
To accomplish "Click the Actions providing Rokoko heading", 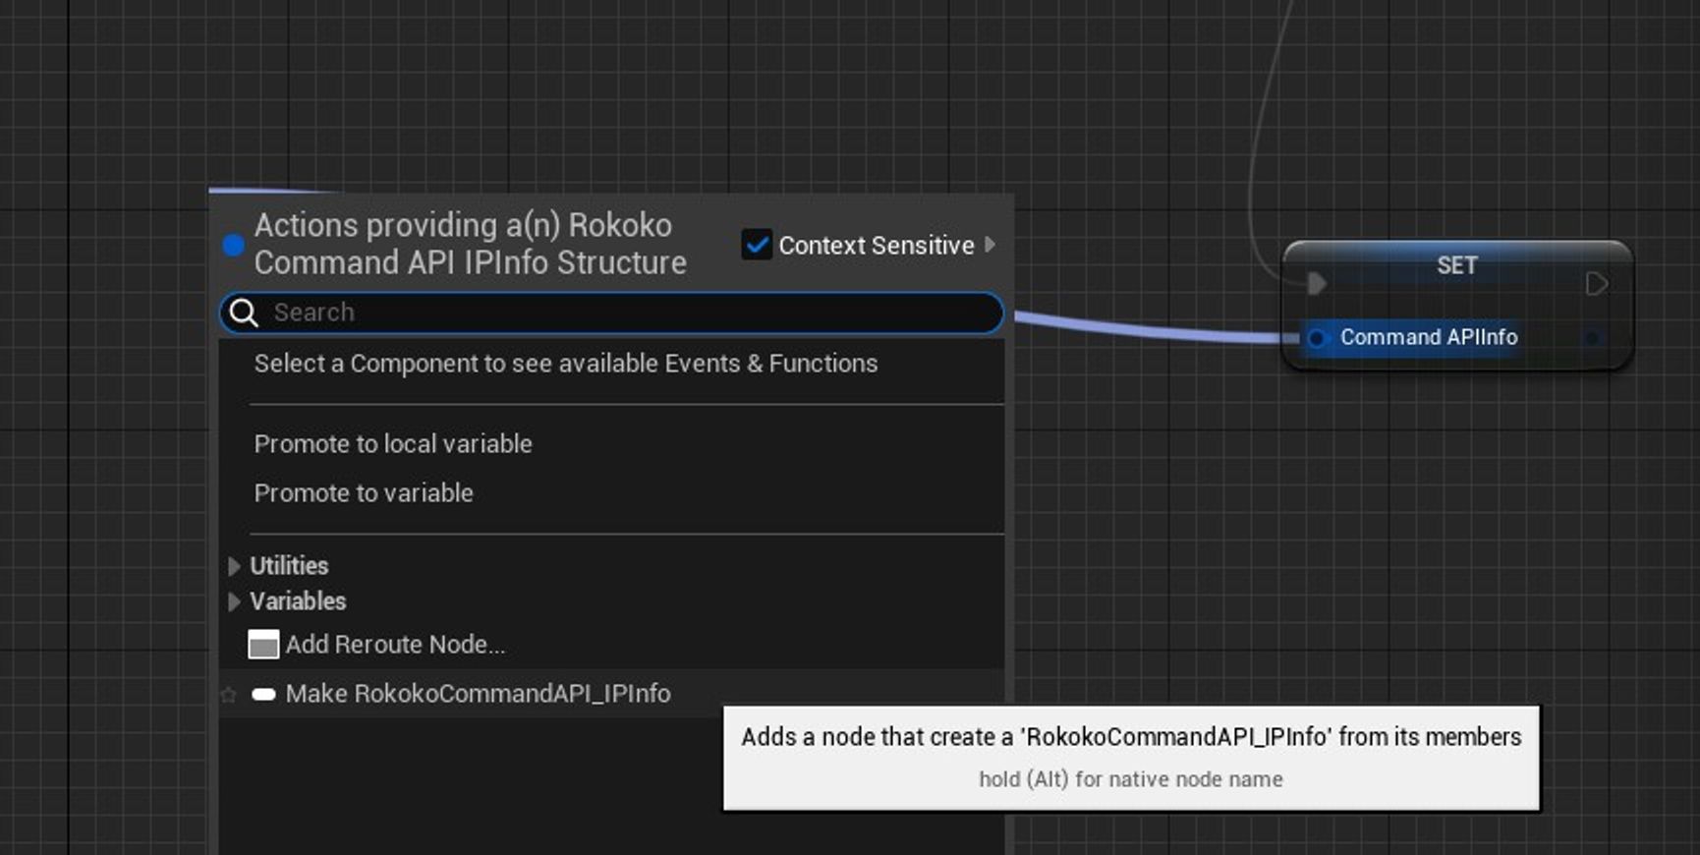I will 470,244.
